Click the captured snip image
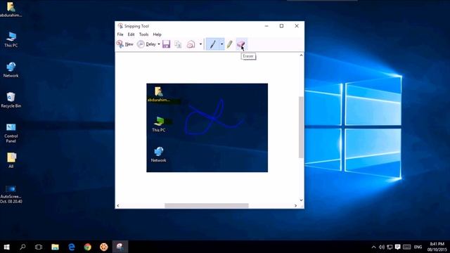Image resolution: width=450 pixels, height=253 pixels. [207, 128]
